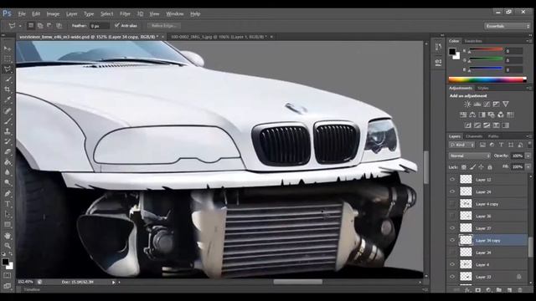Select the Brush tool
Viewport: 536px width, 301px height.
pos(8,121)
